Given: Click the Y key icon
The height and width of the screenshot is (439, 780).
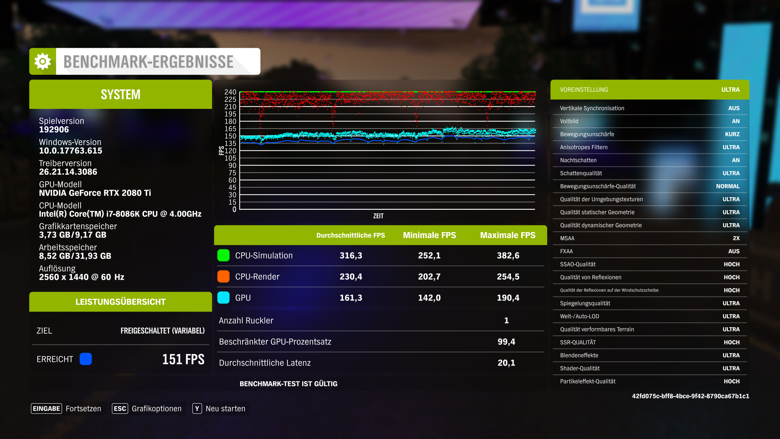Looking at the screenshot, I should point(197,409).
